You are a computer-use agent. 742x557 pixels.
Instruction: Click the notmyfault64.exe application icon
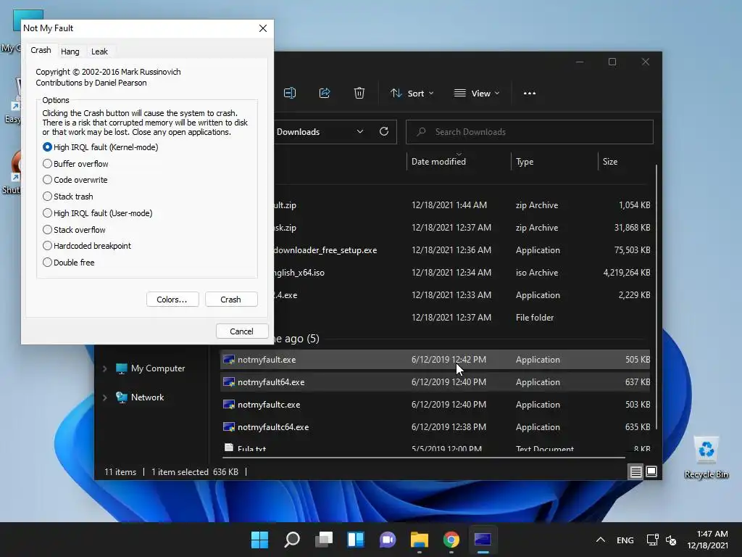pyautogui.click(x=229, y=381)
